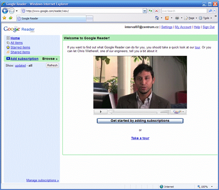Click the Starred items star icon
This screenshot has height=190, width=219.
pyautogui.click(x=8, y=47)
